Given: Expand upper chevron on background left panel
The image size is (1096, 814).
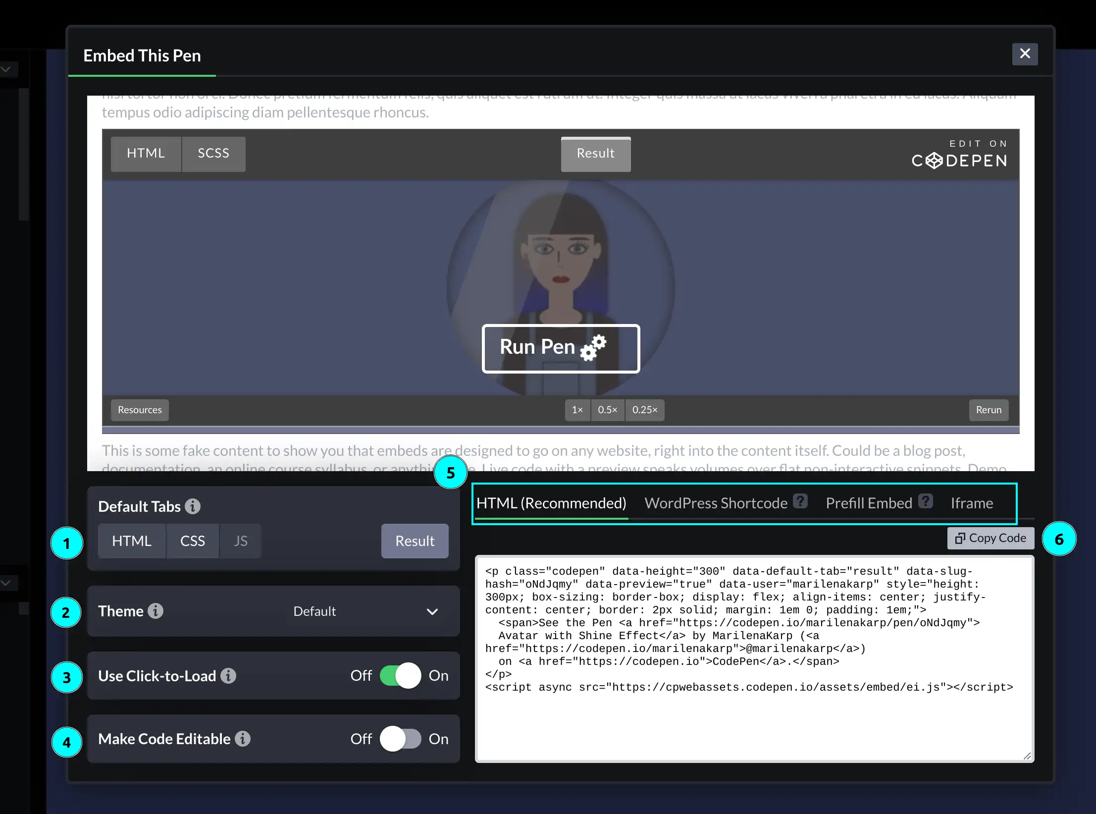Looking at the screenshot, I should coord(6,69).
